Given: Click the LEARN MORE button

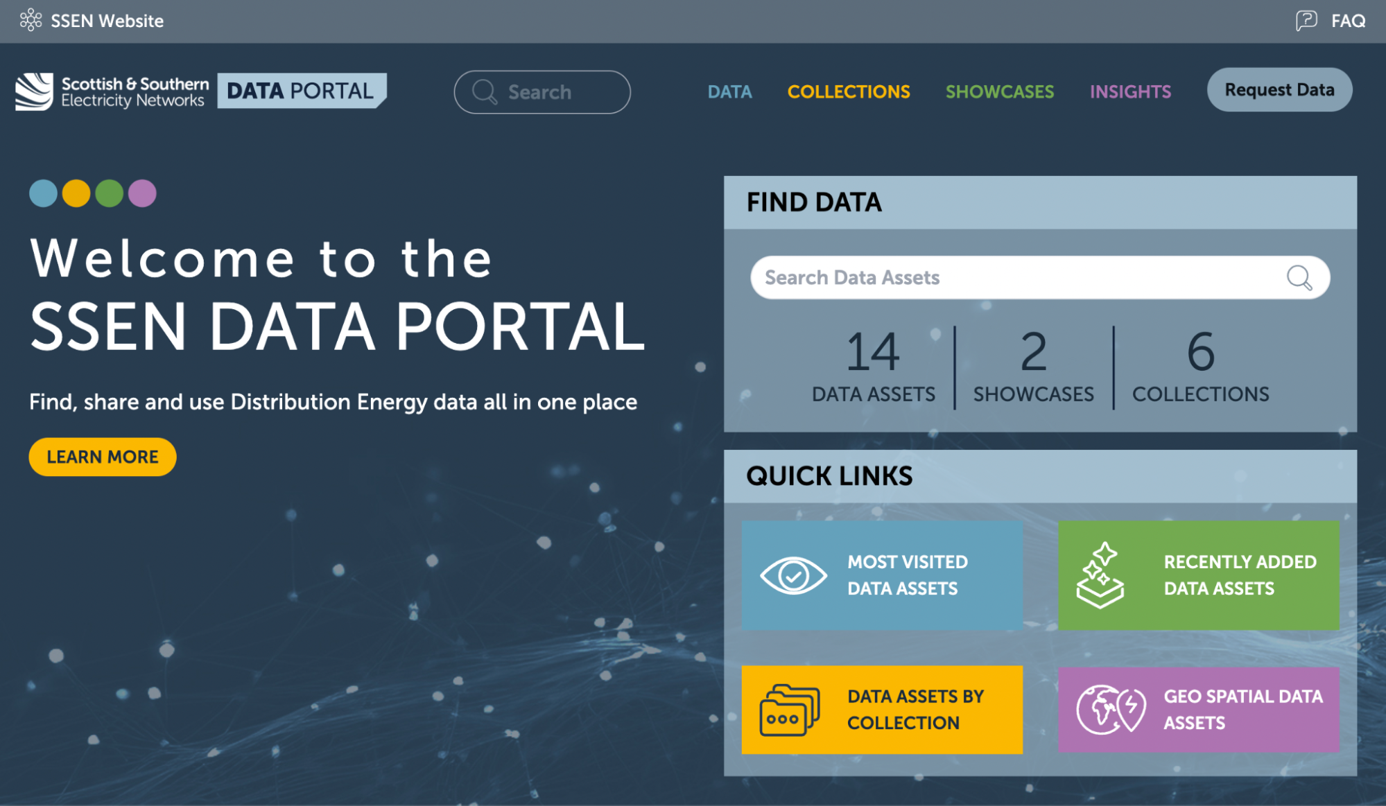Looking at the screenshot, I should pos(103,457).
